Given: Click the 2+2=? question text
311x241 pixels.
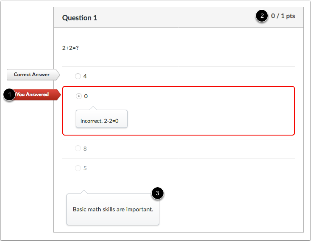Looking at the screenshot, I should click(x=70, y=48).
